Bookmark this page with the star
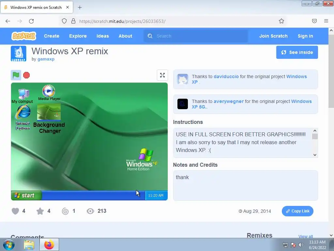 coord(281,21)
